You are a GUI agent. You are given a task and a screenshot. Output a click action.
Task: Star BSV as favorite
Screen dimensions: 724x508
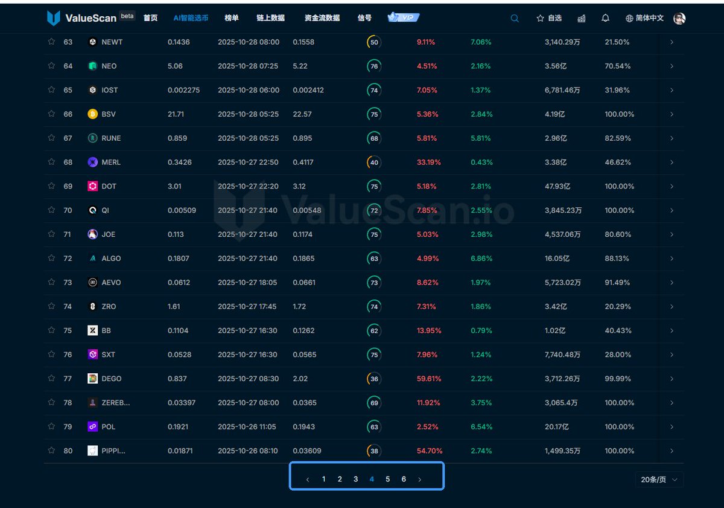click(x=51, y=114)
